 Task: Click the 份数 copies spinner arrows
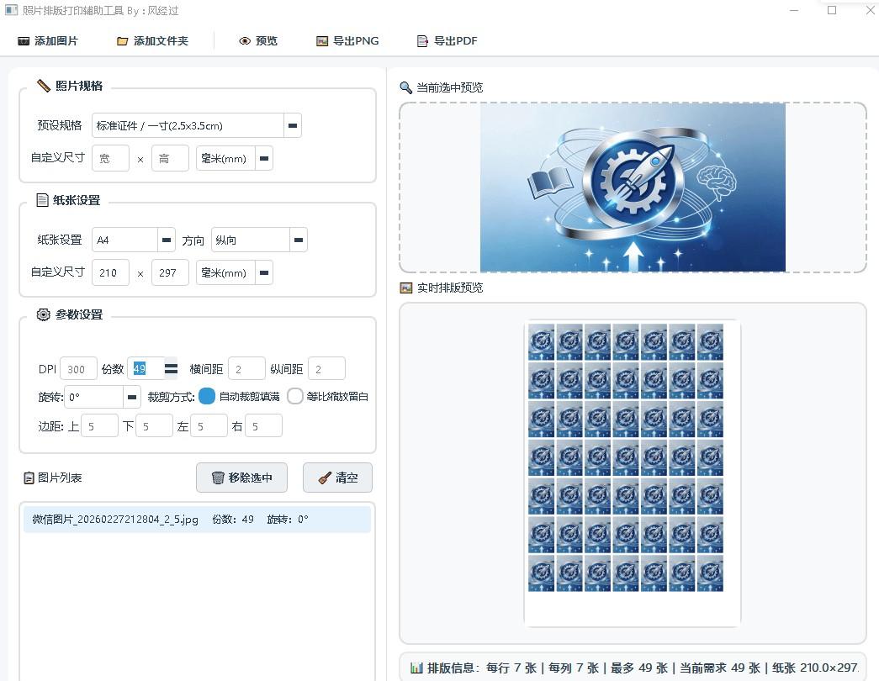tap(171, 368)
